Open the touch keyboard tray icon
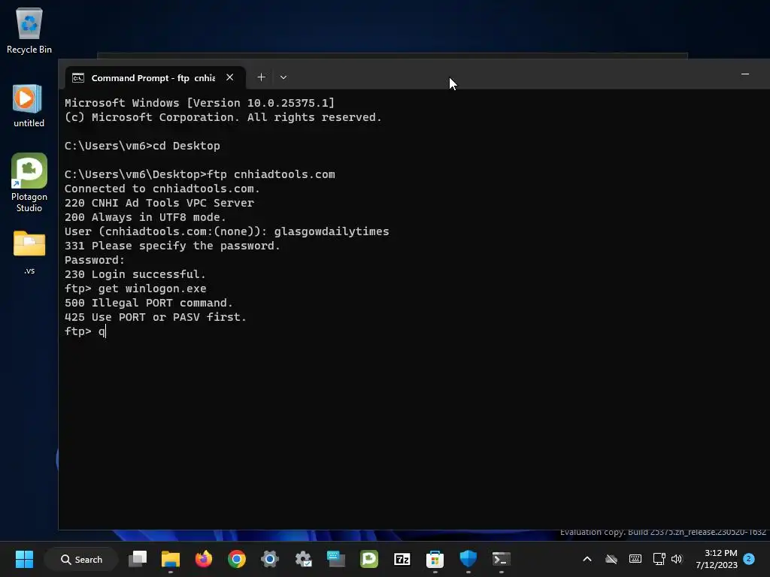This screenshot has width=770, height=577. click(635, 559)
